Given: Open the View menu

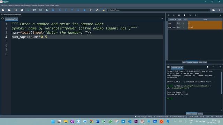Looking at the screenshot, I should (52, 6).
